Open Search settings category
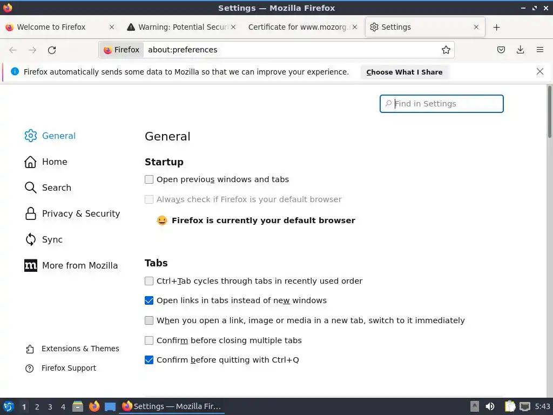553x415 pixels. pyautogui.click(x=56, y=188)
